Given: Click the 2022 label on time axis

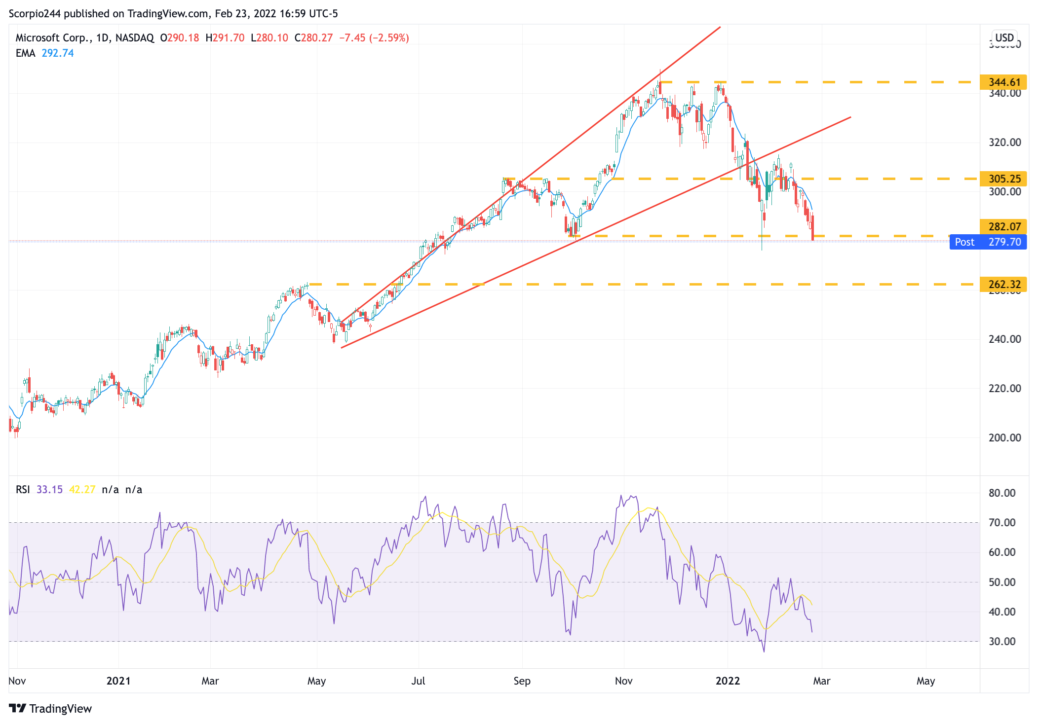Looking at the screenshot, I should 728,681.
